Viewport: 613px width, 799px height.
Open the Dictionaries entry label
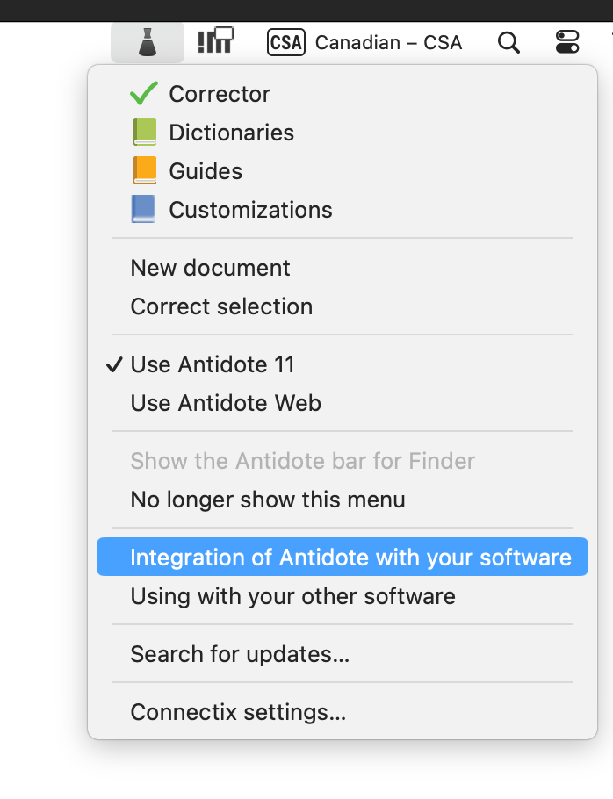click(231, 133)
